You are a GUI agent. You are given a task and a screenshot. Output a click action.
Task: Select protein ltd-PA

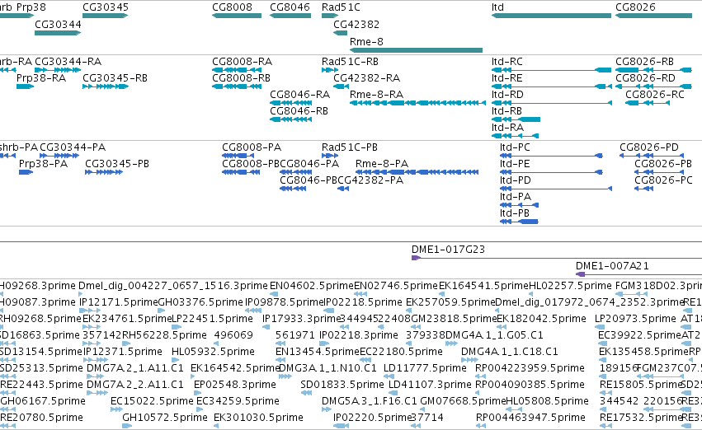(x=519, y=205)
